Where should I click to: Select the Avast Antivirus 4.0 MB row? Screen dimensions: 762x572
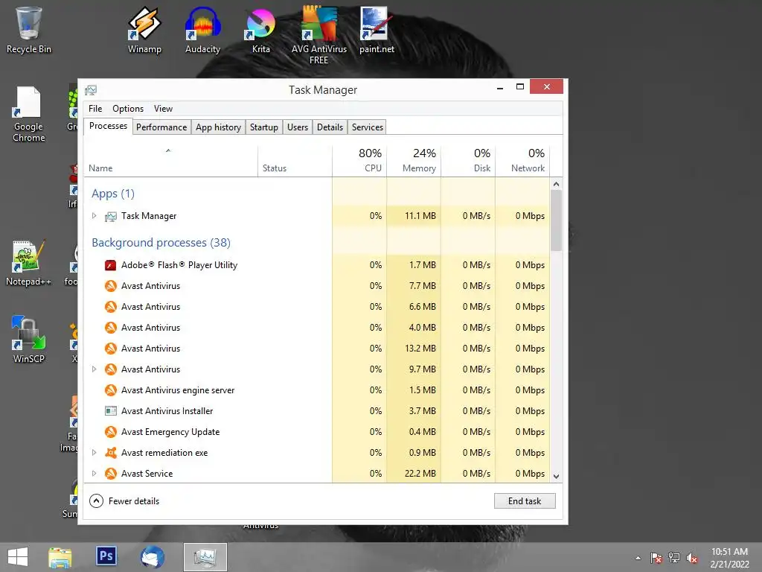[317, 328]
